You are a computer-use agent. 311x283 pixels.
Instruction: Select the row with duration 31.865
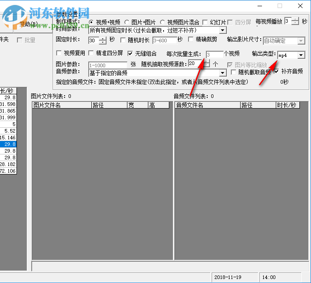(x=8, y=111)
